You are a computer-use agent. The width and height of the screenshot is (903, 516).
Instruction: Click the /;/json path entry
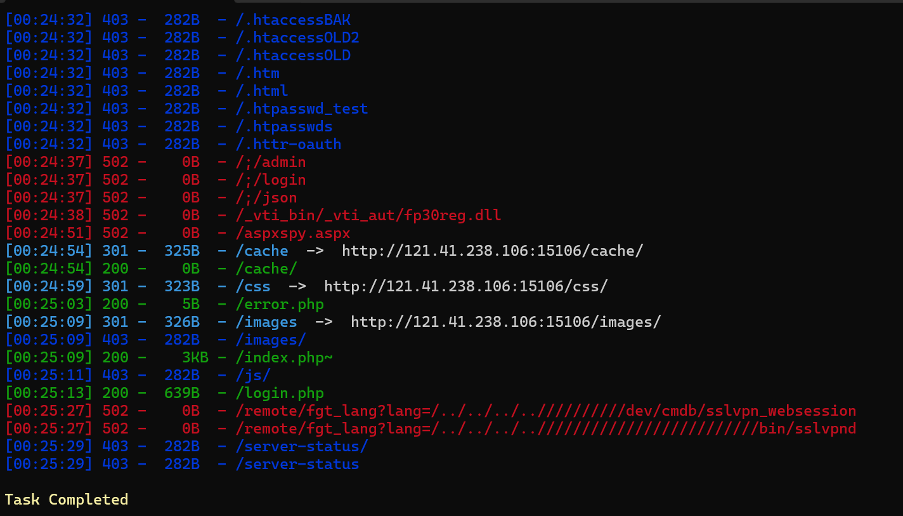266,197
